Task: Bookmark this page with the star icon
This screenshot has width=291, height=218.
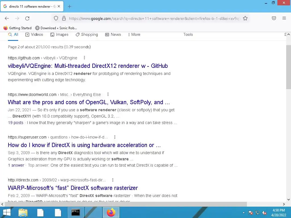Action: coord(245,18)
